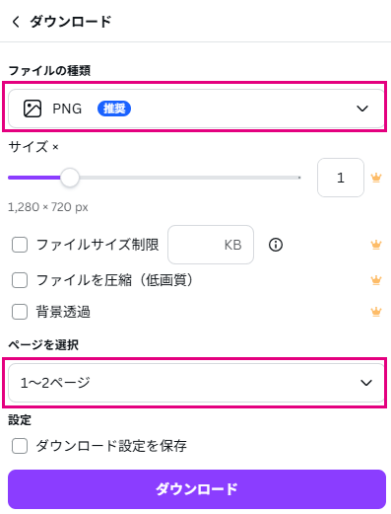The width and height of the screenshot is (391, 514).
Task: Check ダウンロード設定を保存 option
Action: 20,446
